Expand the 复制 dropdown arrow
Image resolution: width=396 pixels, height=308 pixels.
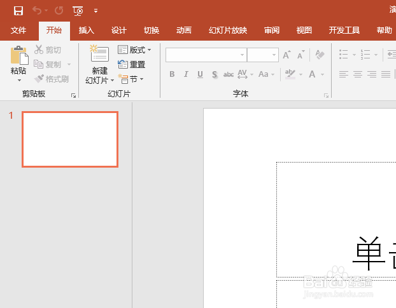pos(69,65)
